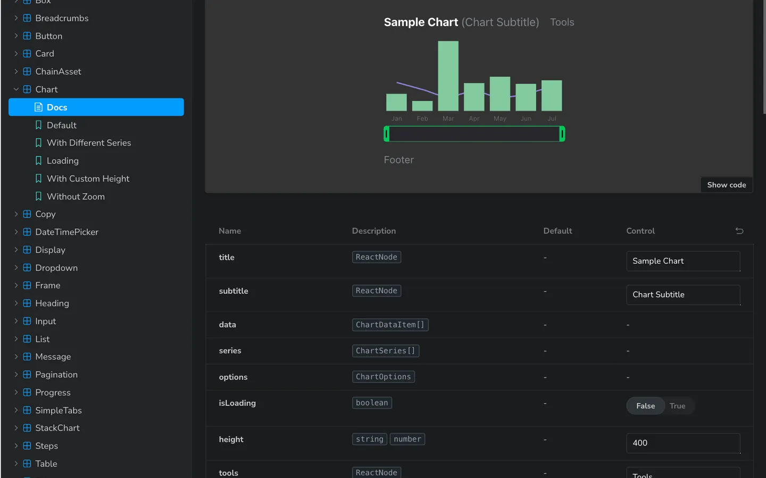This screenshot has height=478, width=766.
Task: Click the right green zoom slider handle
Action: click(x=562, y=134)
